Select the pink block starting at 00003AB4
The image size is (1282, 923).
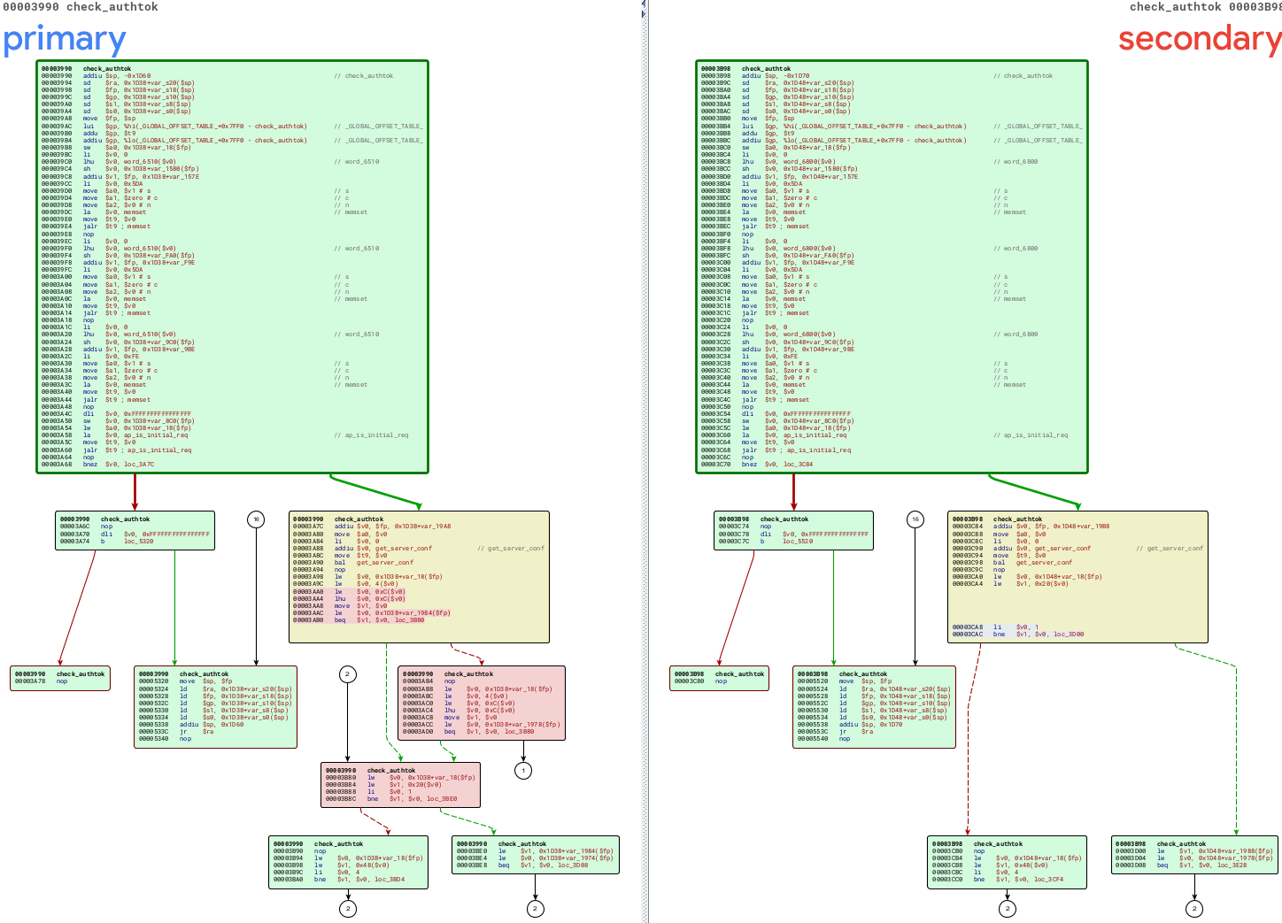coord(482,703)
